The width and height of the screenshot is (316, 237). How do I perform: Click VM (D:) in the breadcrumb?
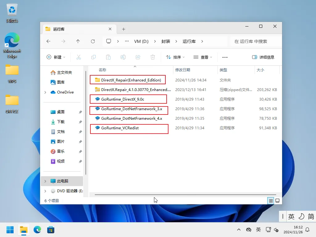pyautogui.click(x=141, y=41)
